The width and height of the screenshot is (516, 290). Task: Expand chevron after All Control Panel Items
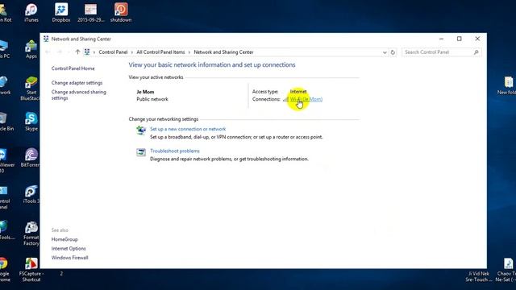pos(189,52)
